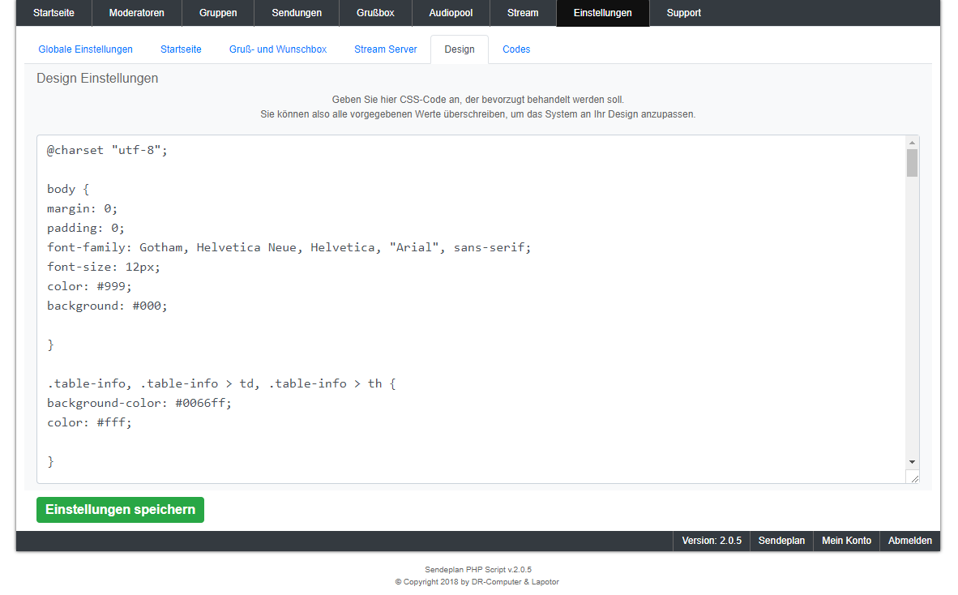Click the textarea scrollbar up arrow
This screenshot has height=595, width=958.
[913, 142]
